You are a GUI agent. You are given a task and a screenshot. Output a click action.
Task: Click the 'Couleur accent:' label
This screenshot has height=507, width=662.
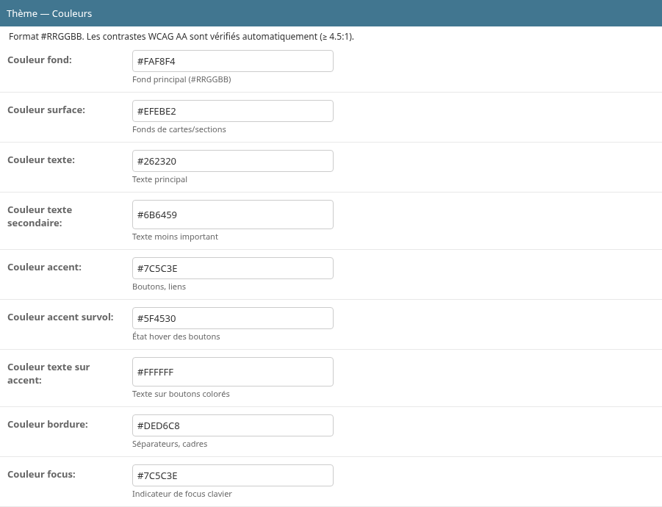(x=45, y=267)
